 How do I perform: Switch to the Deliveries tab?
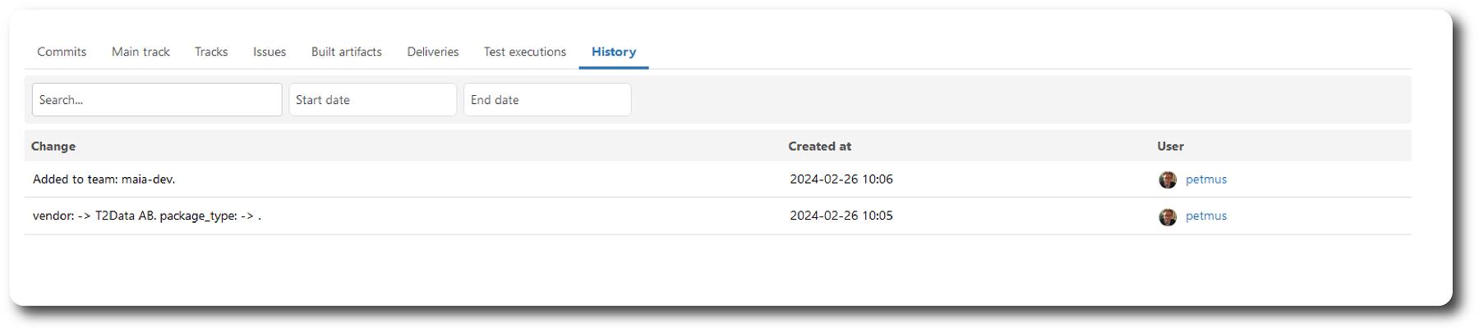coord(433,52)
